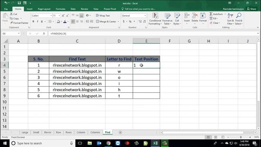
Task: Toggle Underline formatting
Action: point(42,22)
